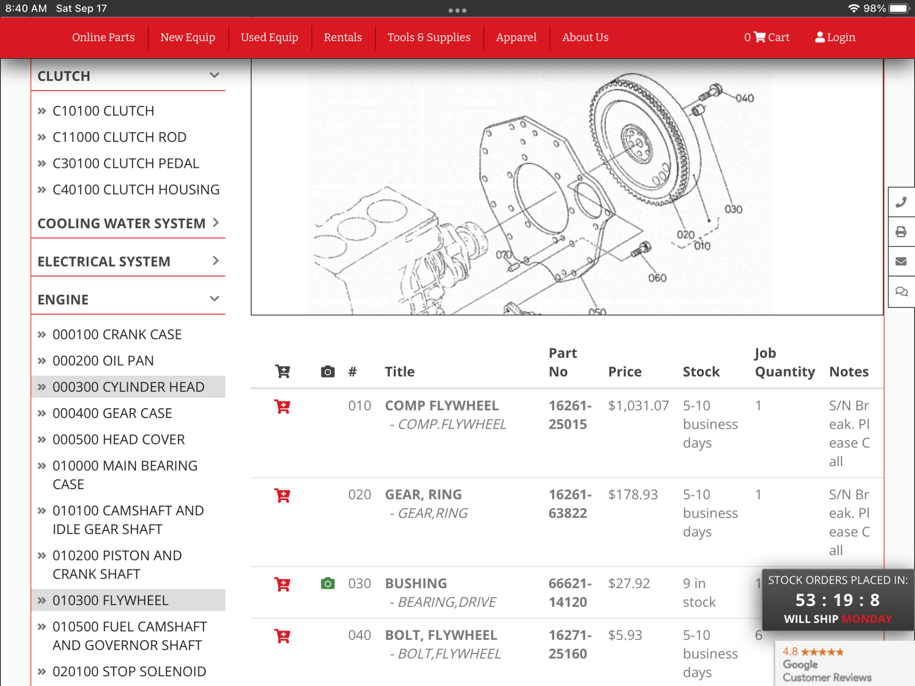Select 000100 CRANK CASE diagram
The image size is (915, 686).
click(x=117, y=335)
